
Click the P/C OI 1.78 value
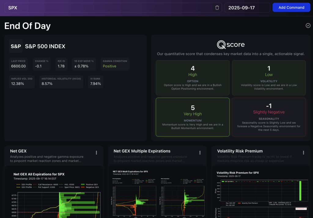click(61, 66)
